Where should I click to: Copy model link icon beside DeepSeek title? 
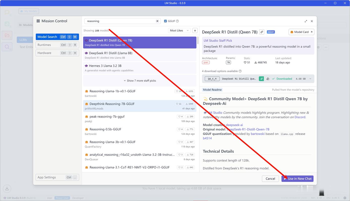(x=262, y=32)
